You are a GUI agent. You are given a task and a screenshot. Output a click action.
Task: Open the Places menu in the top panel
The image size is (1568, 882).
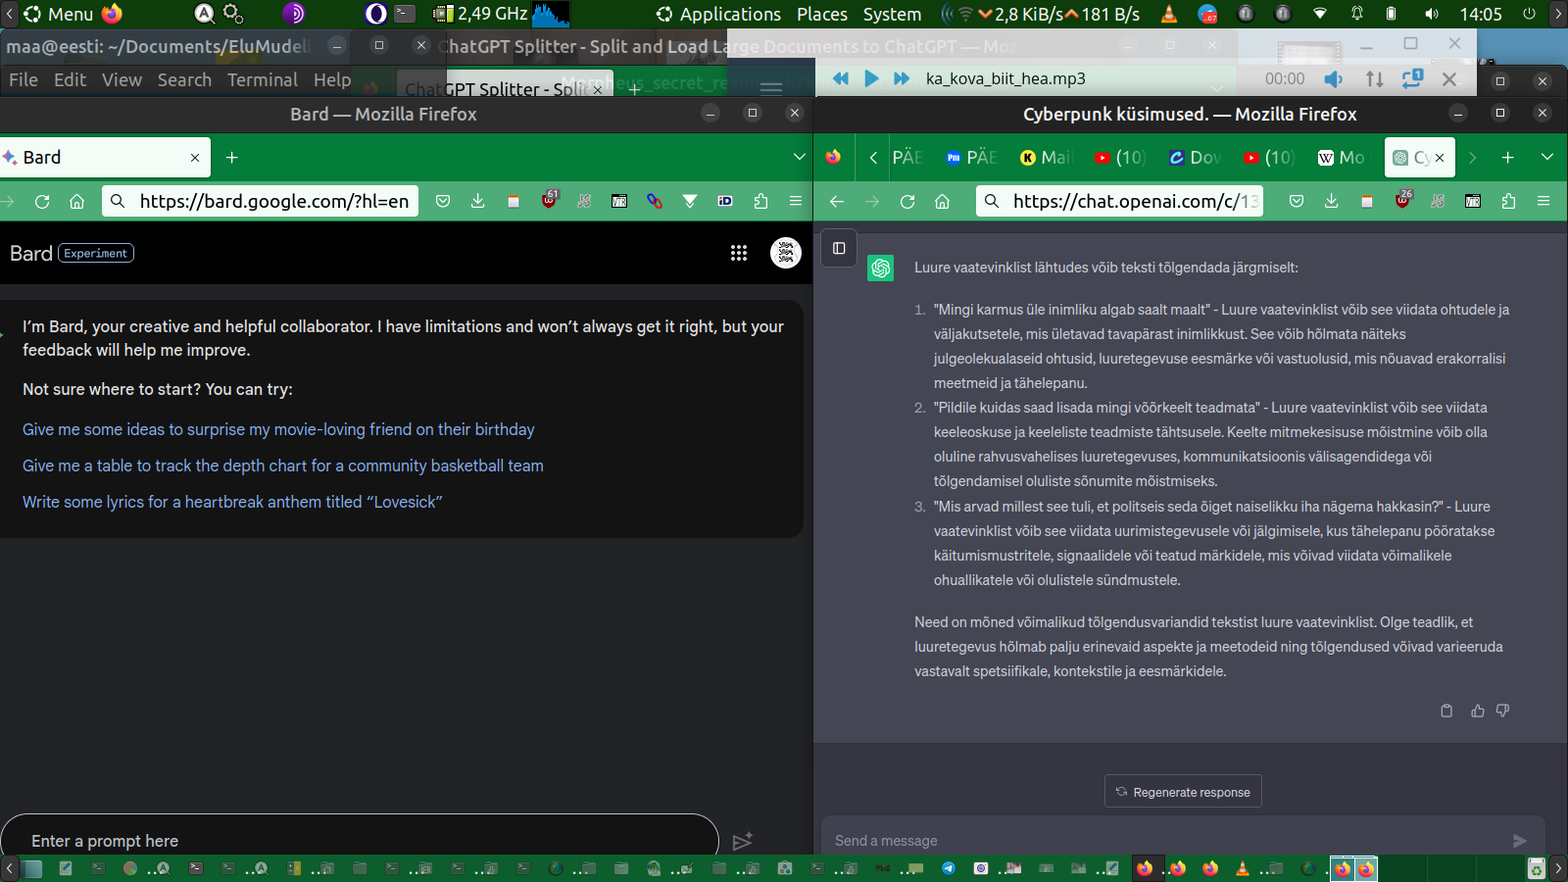click(x=822, y=14)
